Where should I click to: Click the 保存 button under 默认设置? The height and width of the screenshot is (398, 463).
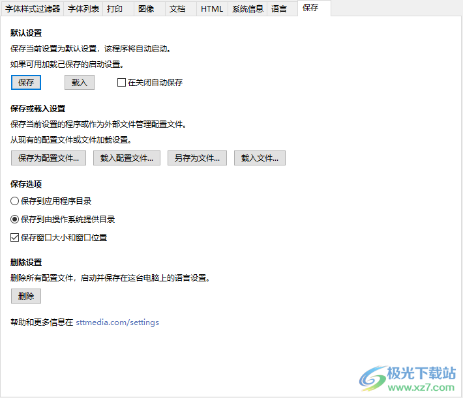(26, 82)
